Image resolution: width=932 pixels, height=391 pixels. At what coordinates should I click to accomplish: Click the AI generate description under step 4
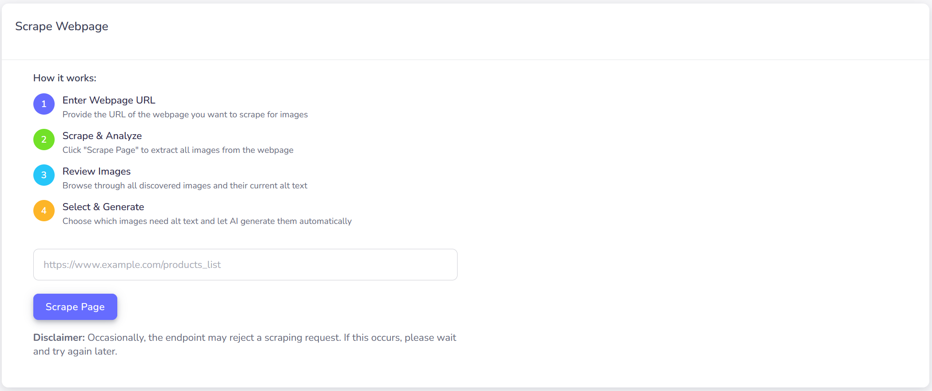point(207,221)
